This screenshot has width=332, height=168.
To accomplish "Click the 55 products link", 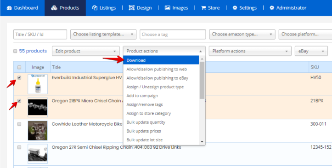I will tap(33, 51).
